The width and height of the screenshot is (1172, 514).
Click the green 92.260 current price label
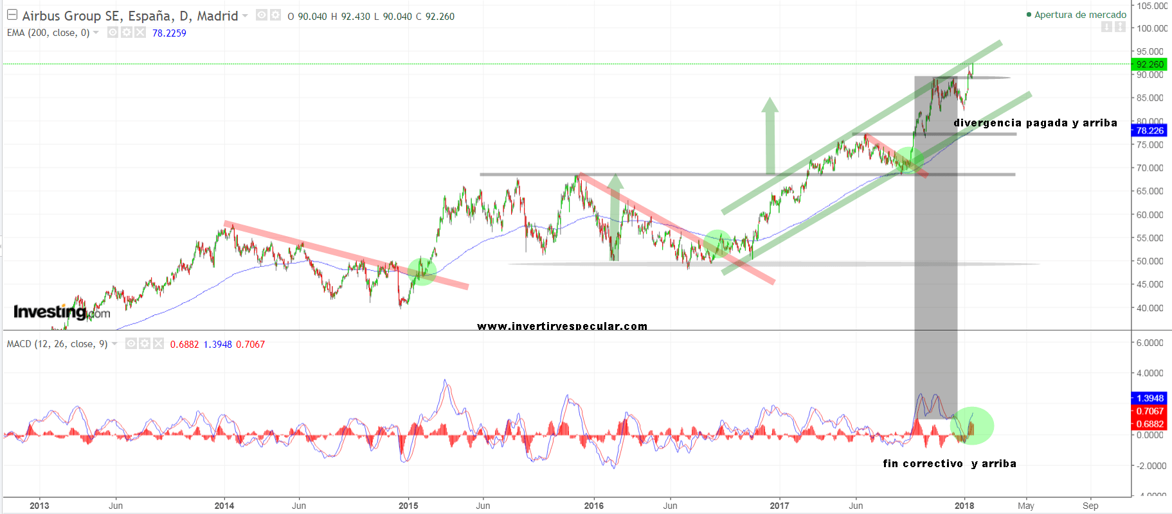click(x=1149, y=64)
